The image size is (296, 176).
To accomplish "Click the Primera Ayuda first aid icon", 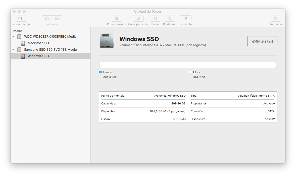I will tap(116, 19).
